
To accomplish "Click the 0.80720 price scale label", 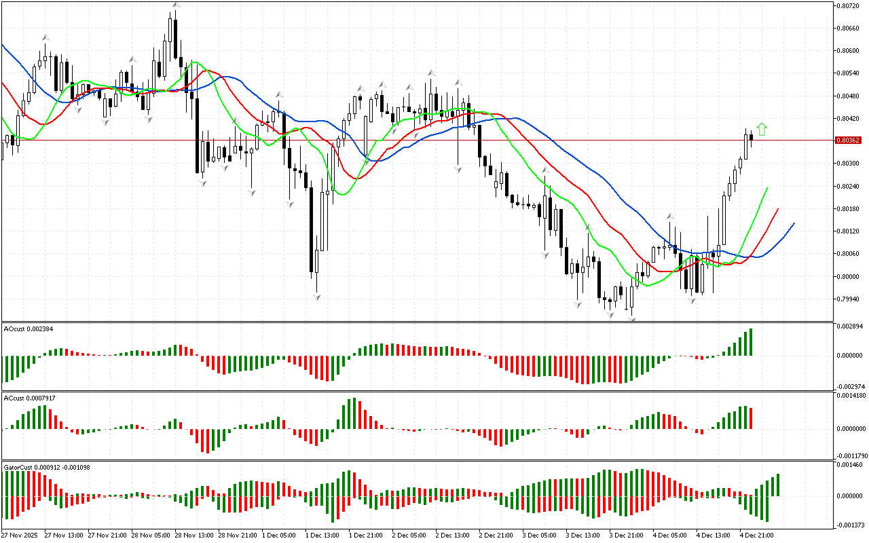I will (848, 5).
